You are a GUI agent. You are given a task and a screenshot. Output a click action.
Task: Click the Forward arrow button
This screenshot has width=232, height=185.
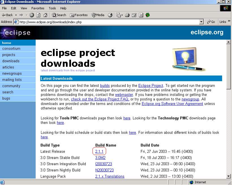(x=21, y=15)
